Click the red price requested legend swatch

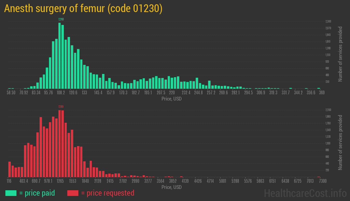tap(73, 193)
